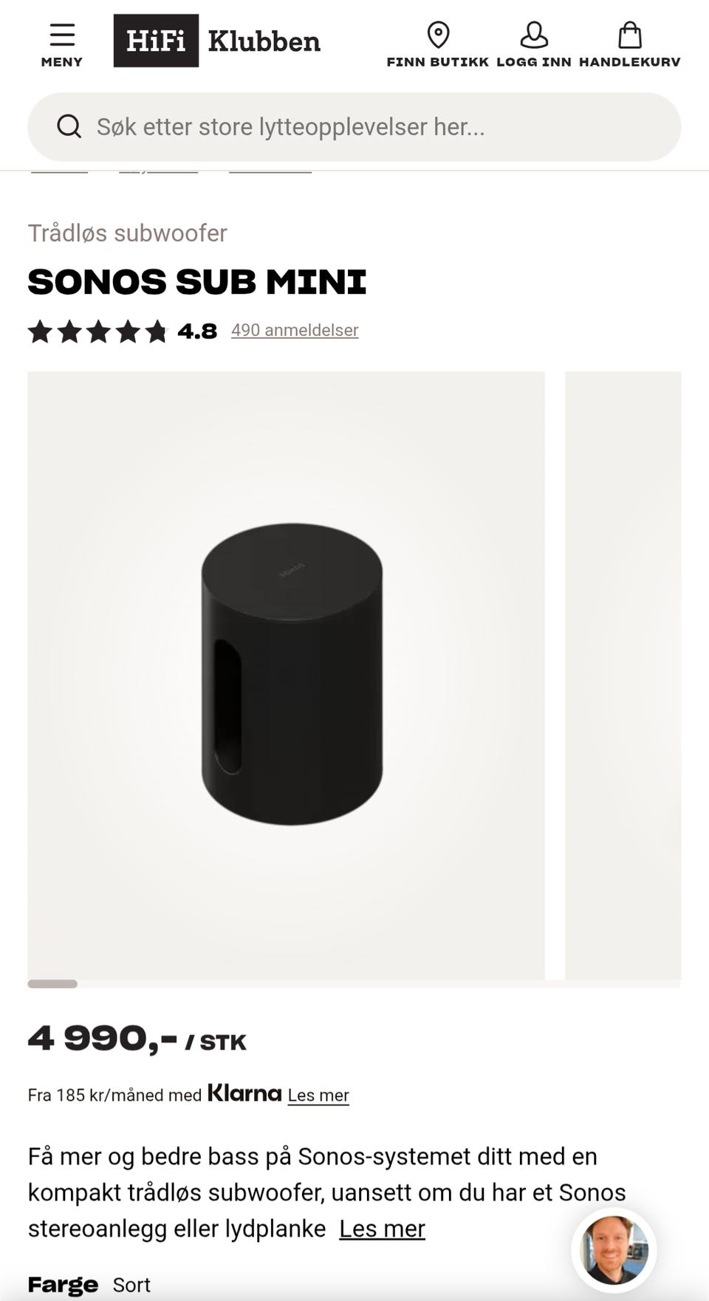The height and width of the screenshot is (1301, 709).
Task: Click the MENY label text
Action: click(x=62, y=62)
